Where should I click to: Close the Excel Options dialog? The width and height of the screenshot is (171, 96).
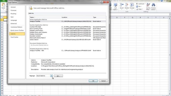(x=106, y=2)
